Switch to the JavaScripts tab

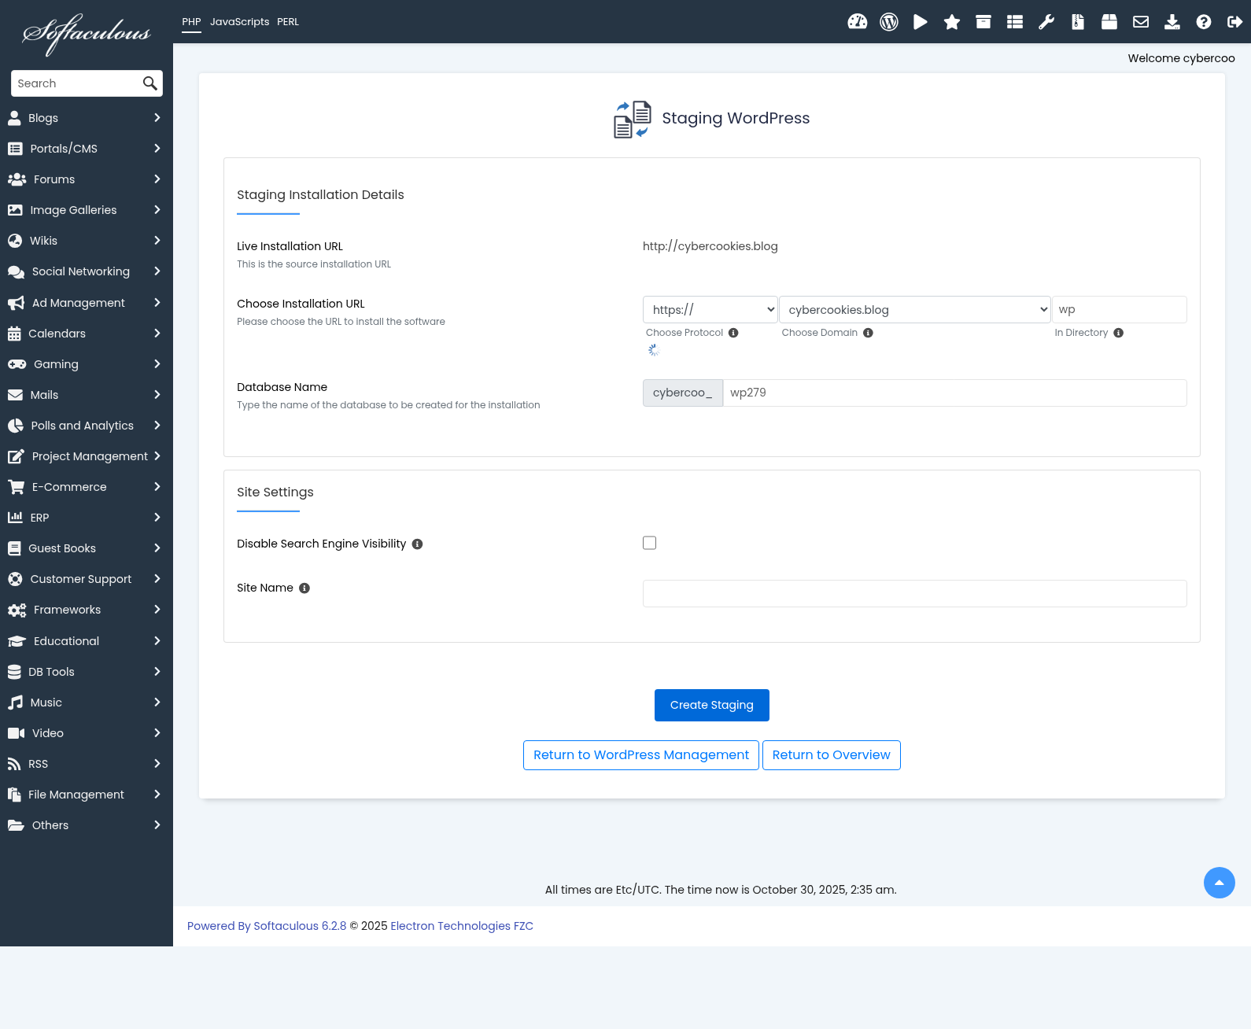tap(239, 22)
